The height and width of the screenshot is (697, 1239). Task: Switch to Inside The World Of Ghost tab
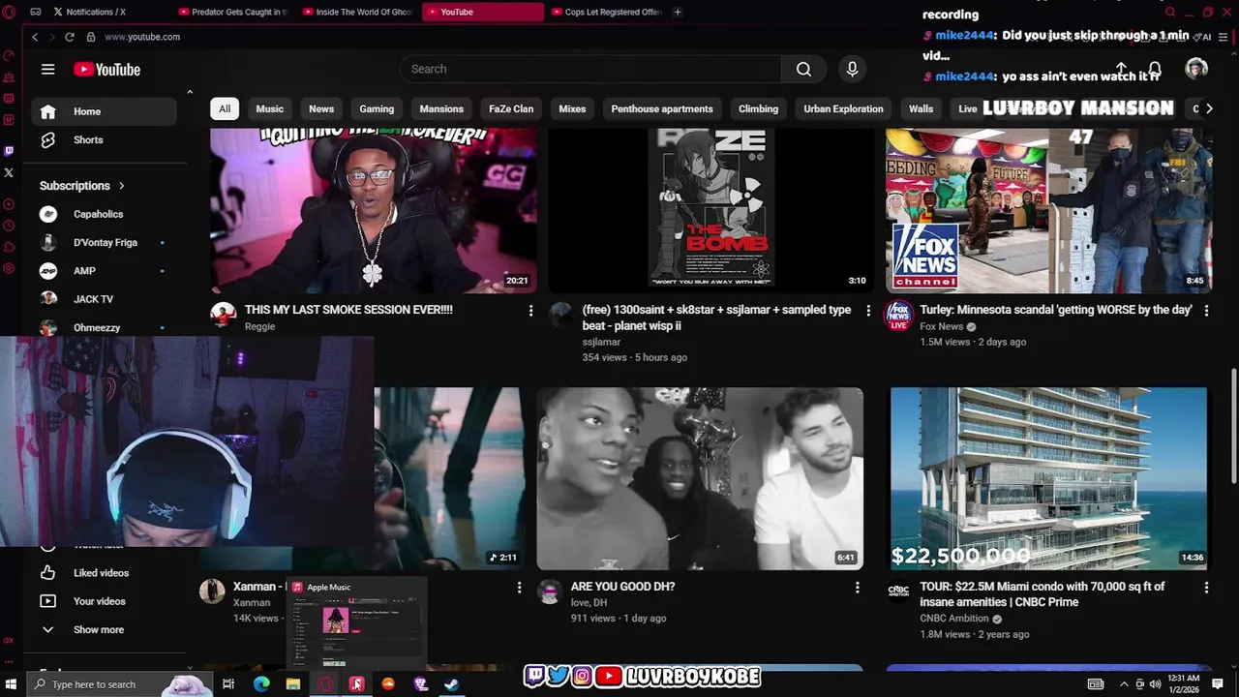pos(357,12)
